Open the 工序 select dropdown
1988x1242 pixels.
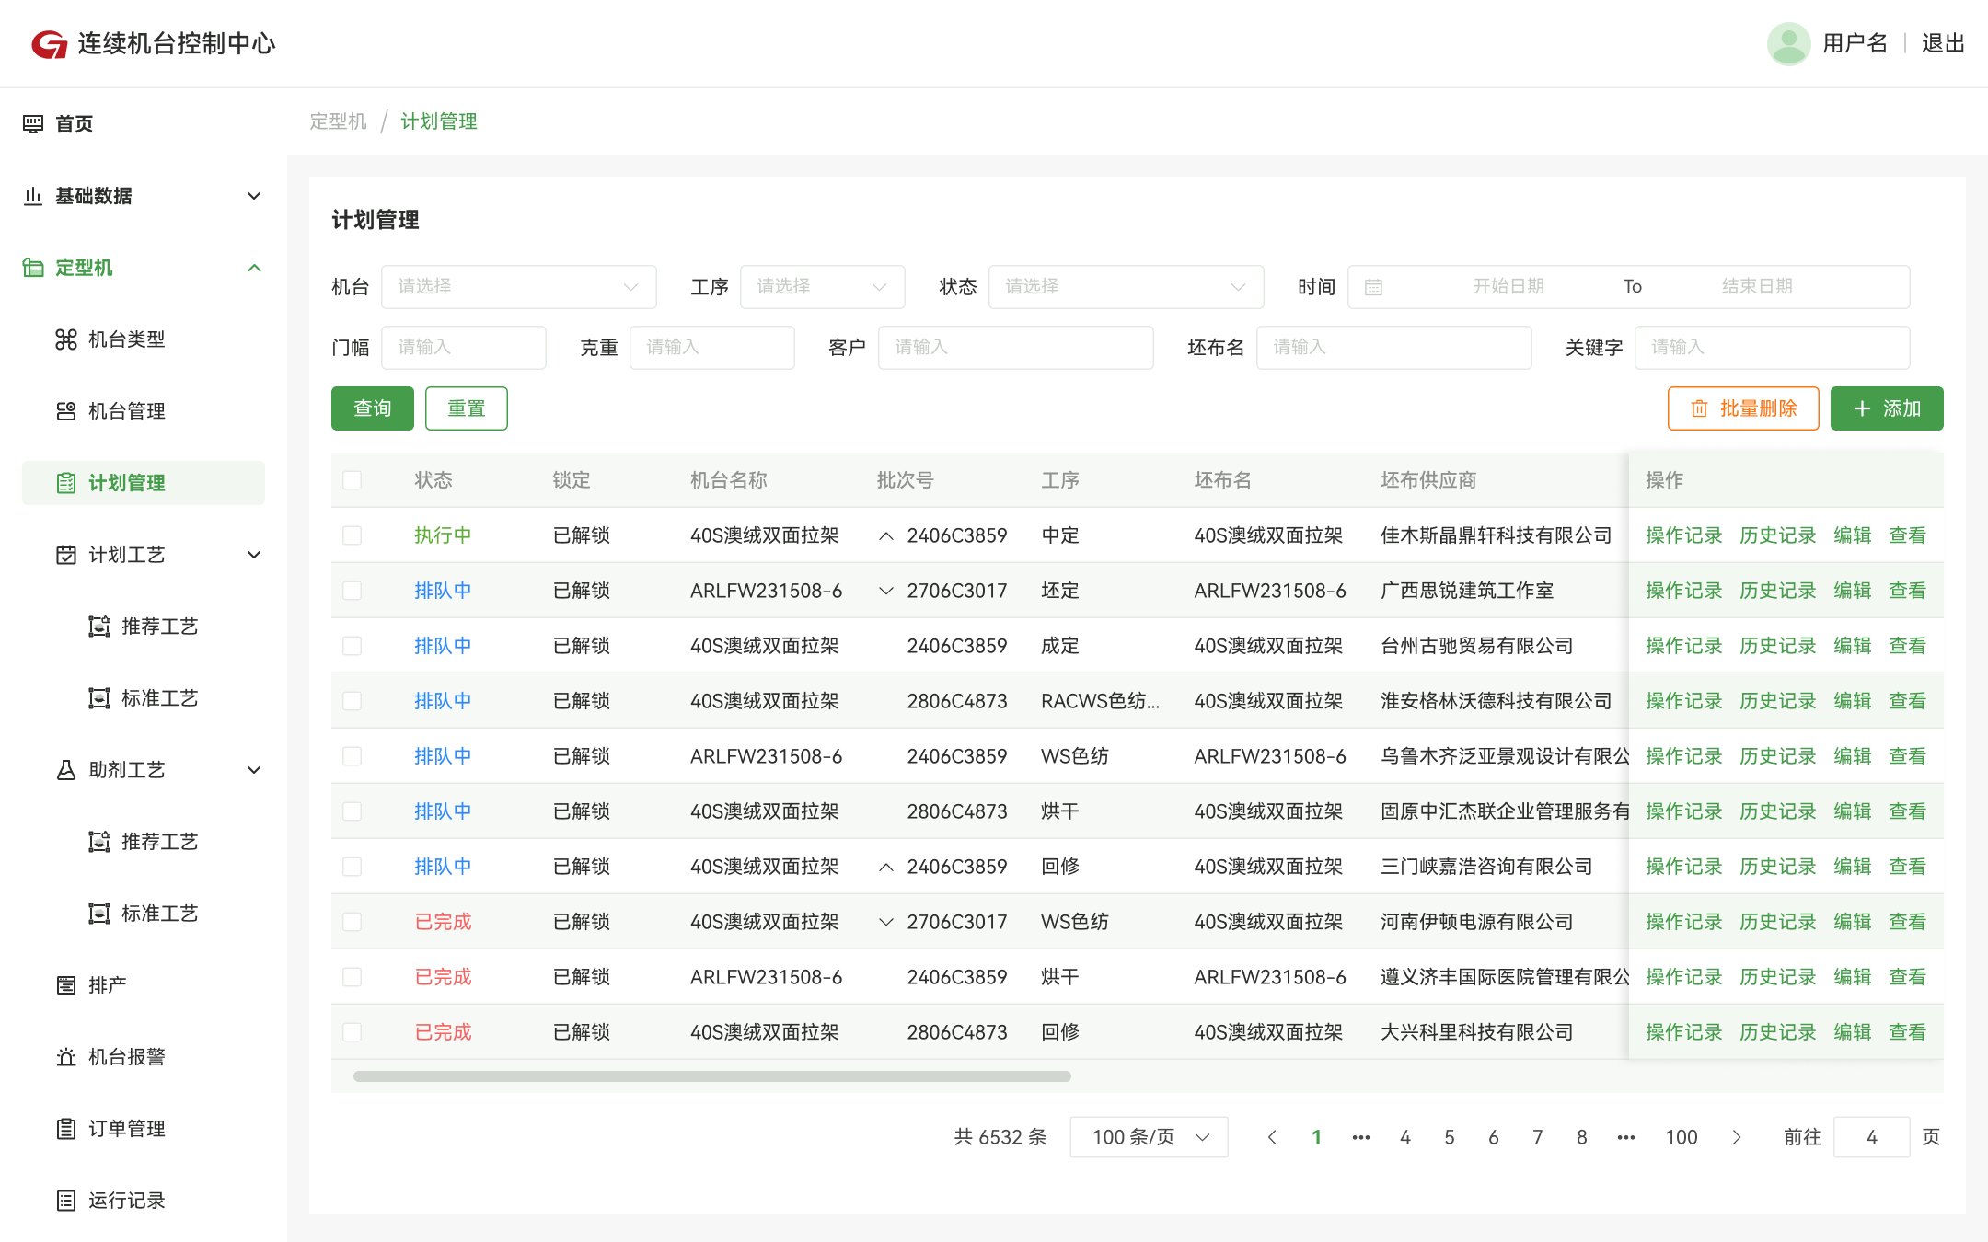tap(823, 287)
